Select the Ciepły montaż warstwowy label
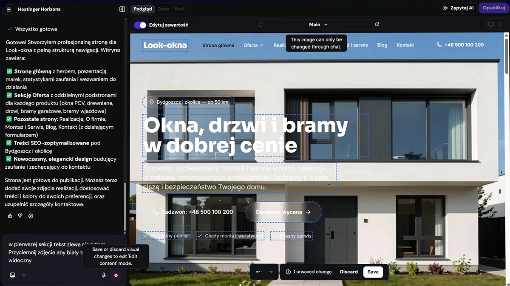Screen dimensions: 510x286 230,236
